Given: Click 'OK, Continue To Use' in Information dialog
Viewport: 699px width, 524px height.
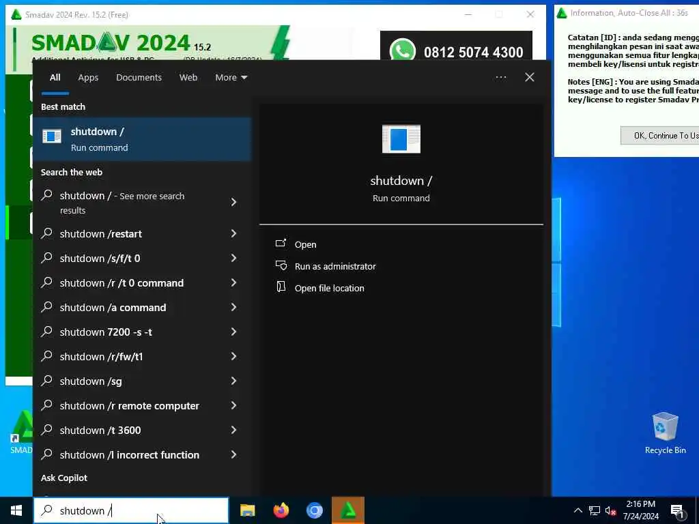Looking at the screenshot, I should [661, 136].
